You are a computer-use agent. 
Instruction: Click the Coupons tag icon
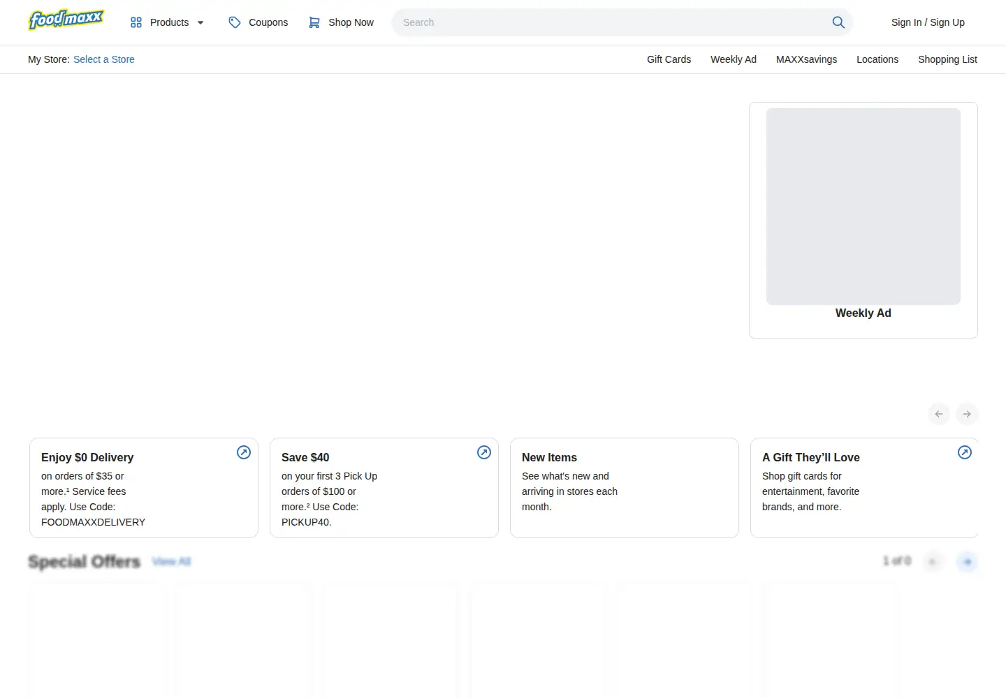235,22
